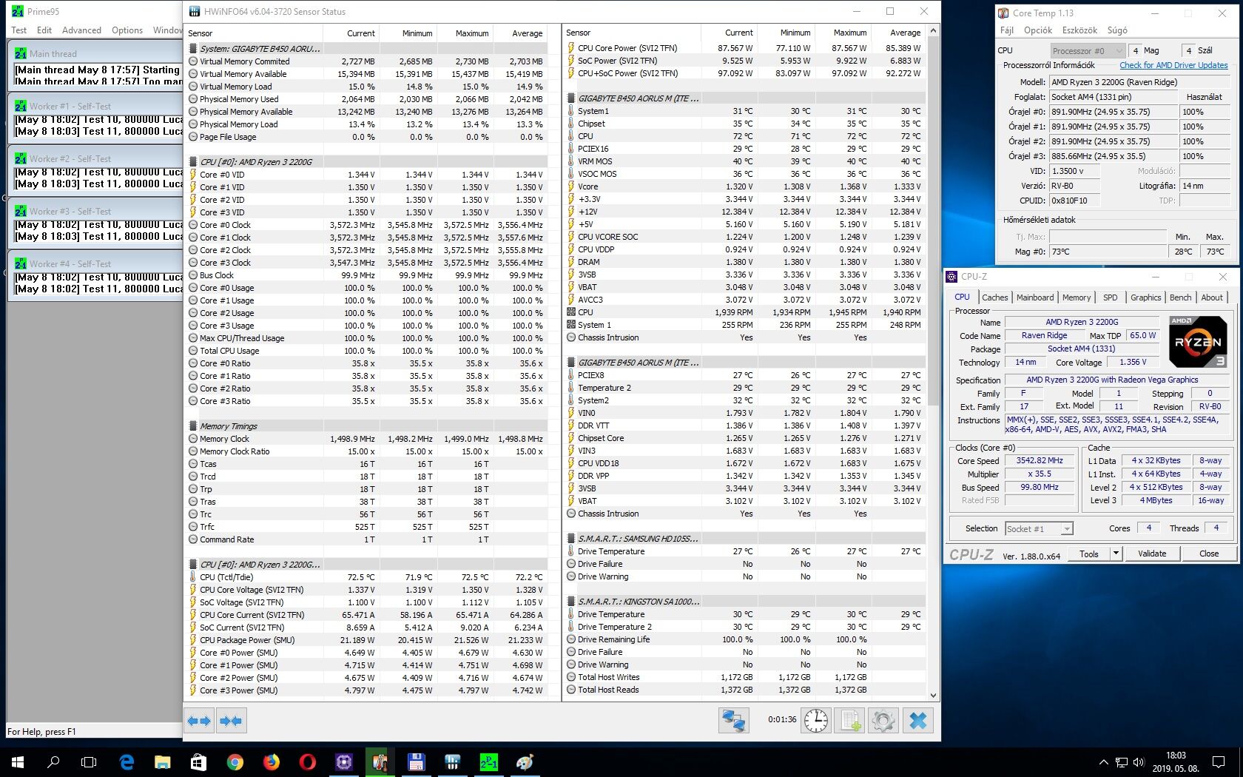Switch to CPU-Z Mainboard tab

click(x=1035, y=297)
